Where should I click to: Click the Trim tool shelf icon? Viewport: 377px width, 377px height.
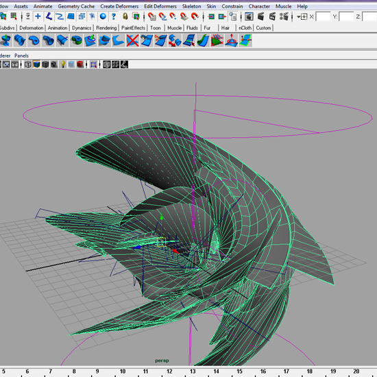pyautogui.click(x=119, y=40)
